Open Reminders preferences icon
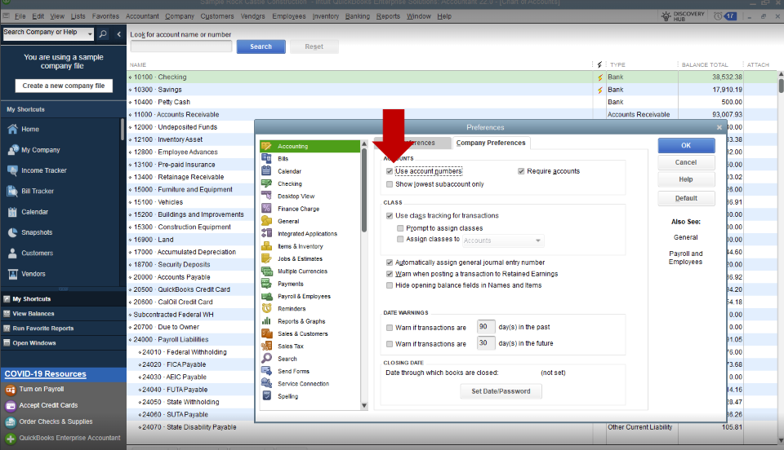The width and height of the screenshot is (784, 450). pos(266,308)
